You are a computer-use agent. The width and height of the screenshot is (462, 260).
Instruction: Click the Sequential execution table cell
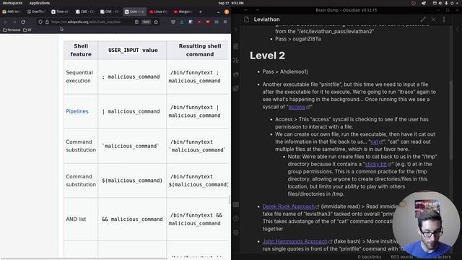pyautogui.click(x=81, y=77)
